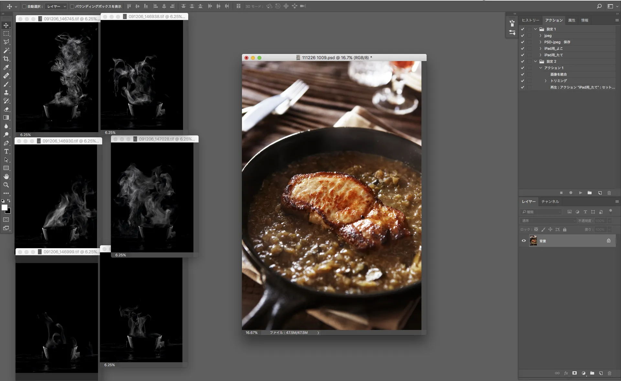Open the extra tools ellipsis menu
Screen dimensions: 621x381
point(6,193)
